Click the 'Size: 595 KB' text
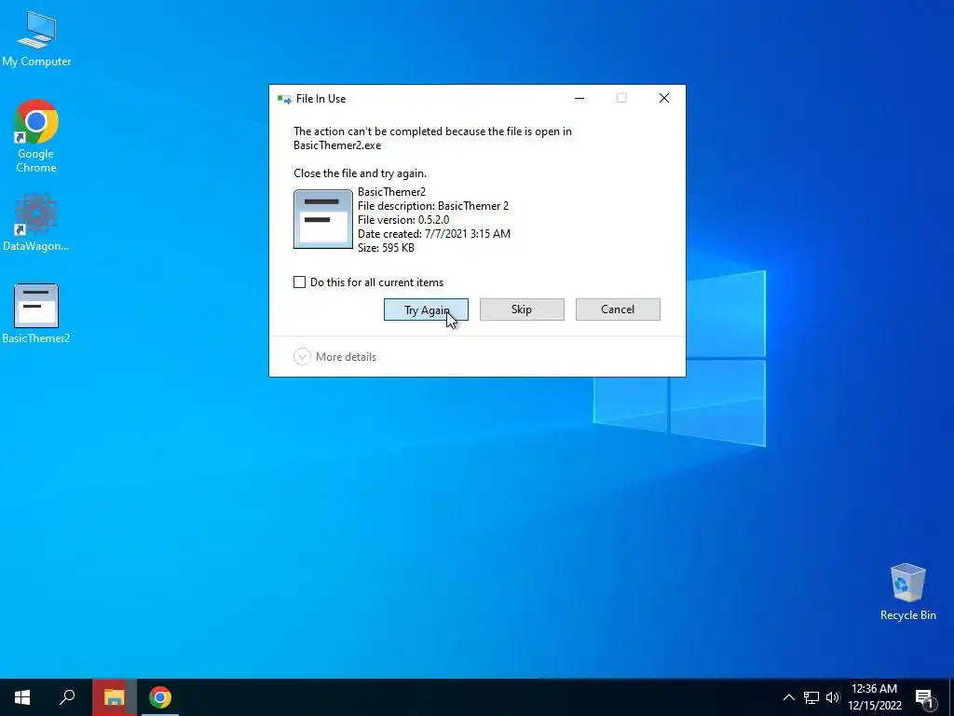The height and width of the screenshot is (716, 954). tap(386, 248)
